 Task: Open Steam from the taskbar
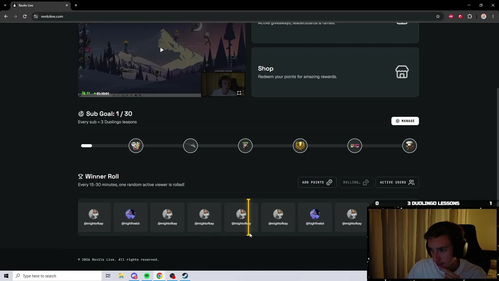coord(185,276)
